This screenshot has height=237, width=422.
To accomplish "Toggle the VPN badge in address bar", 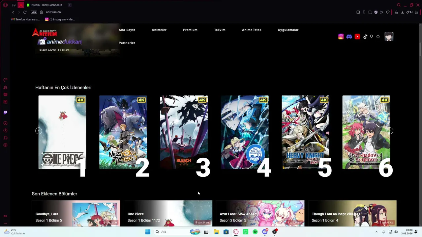I will coord(34,12).
